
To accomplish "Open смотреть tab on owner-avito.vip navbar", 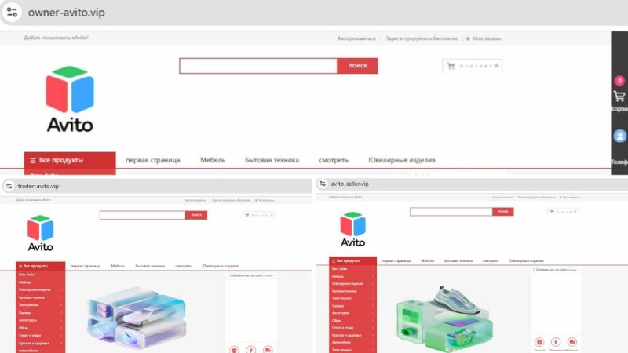I will coord(334,160).
